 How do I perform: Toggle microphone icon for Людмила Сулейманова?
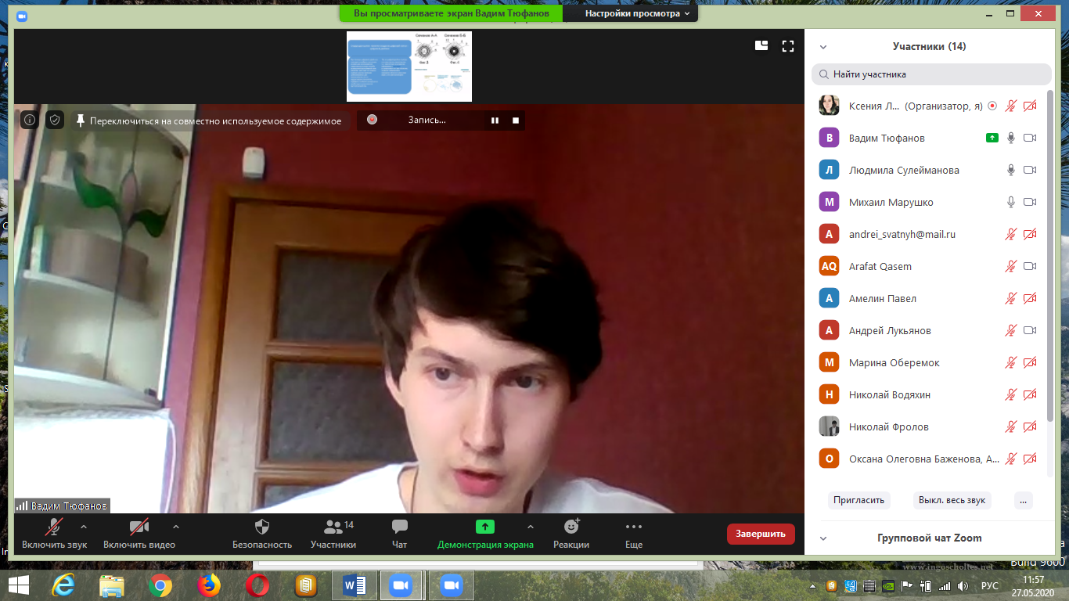[x=1011, y=170]
